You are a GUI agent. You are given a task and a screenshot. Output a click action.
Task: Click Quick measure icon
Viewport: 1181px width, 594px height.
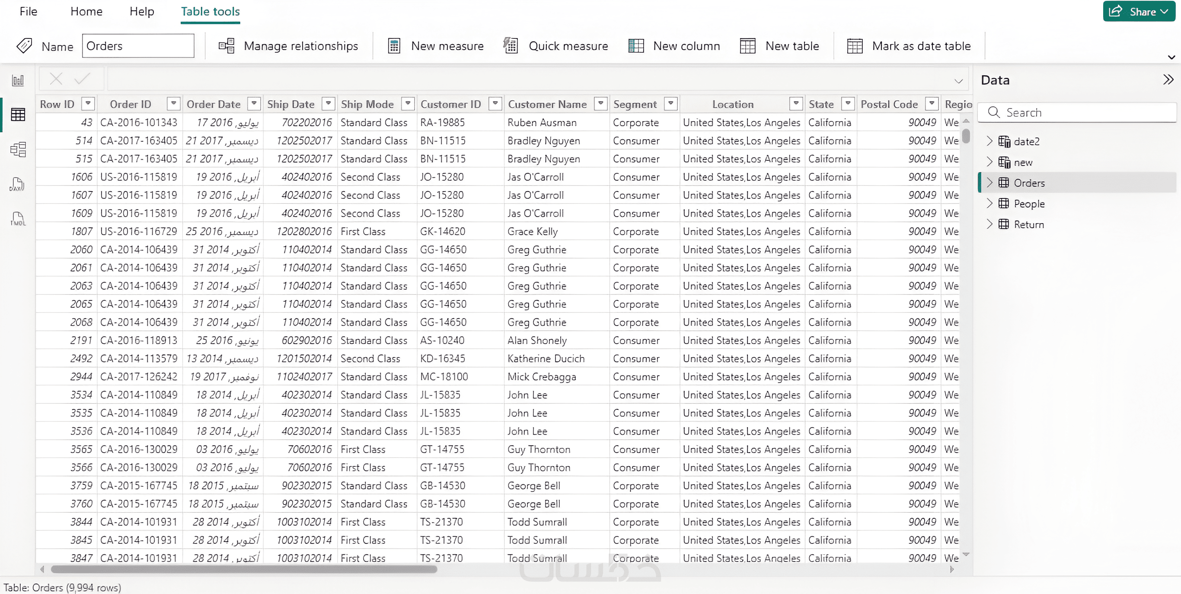click(510, 46)
